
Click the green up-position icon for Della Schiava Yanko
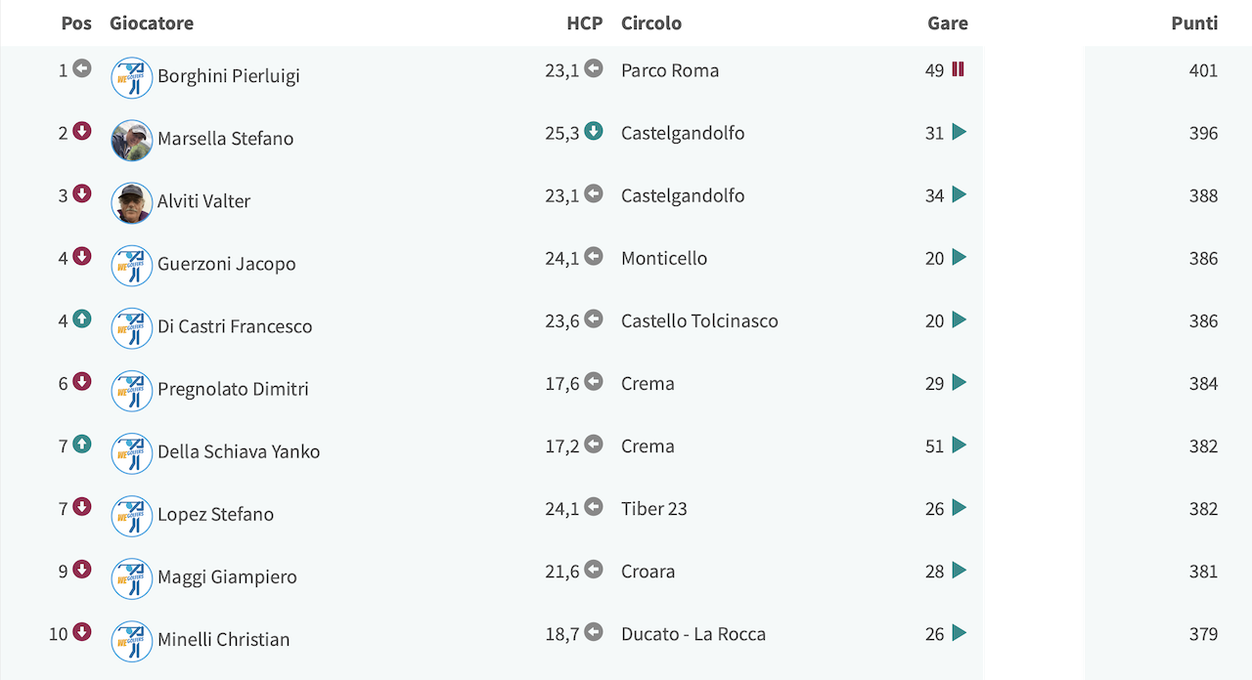pos(82,444)
